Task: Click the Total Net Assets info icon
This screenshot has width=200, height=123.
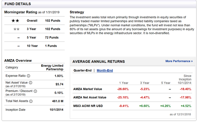Action: click(31, 101)
